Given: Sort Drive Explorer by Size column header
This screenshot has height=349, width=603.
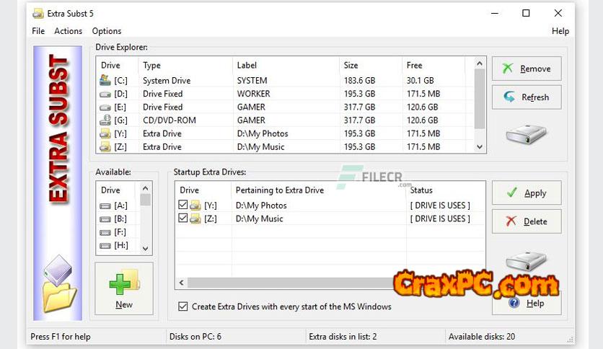Looking at the screenshot, I should 351,65.
